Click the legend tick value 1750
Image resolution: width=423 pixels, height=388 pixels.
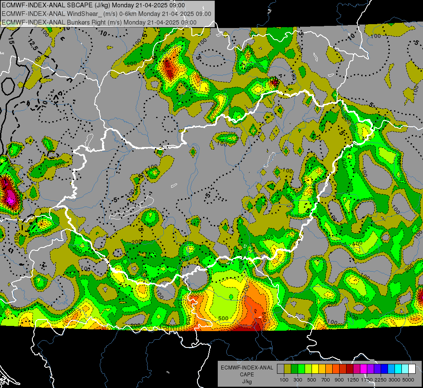point(367,380)
